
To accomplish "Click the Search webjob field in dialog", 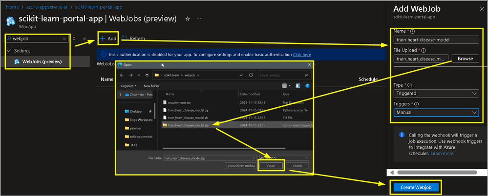I will click(x=285, y=75).
